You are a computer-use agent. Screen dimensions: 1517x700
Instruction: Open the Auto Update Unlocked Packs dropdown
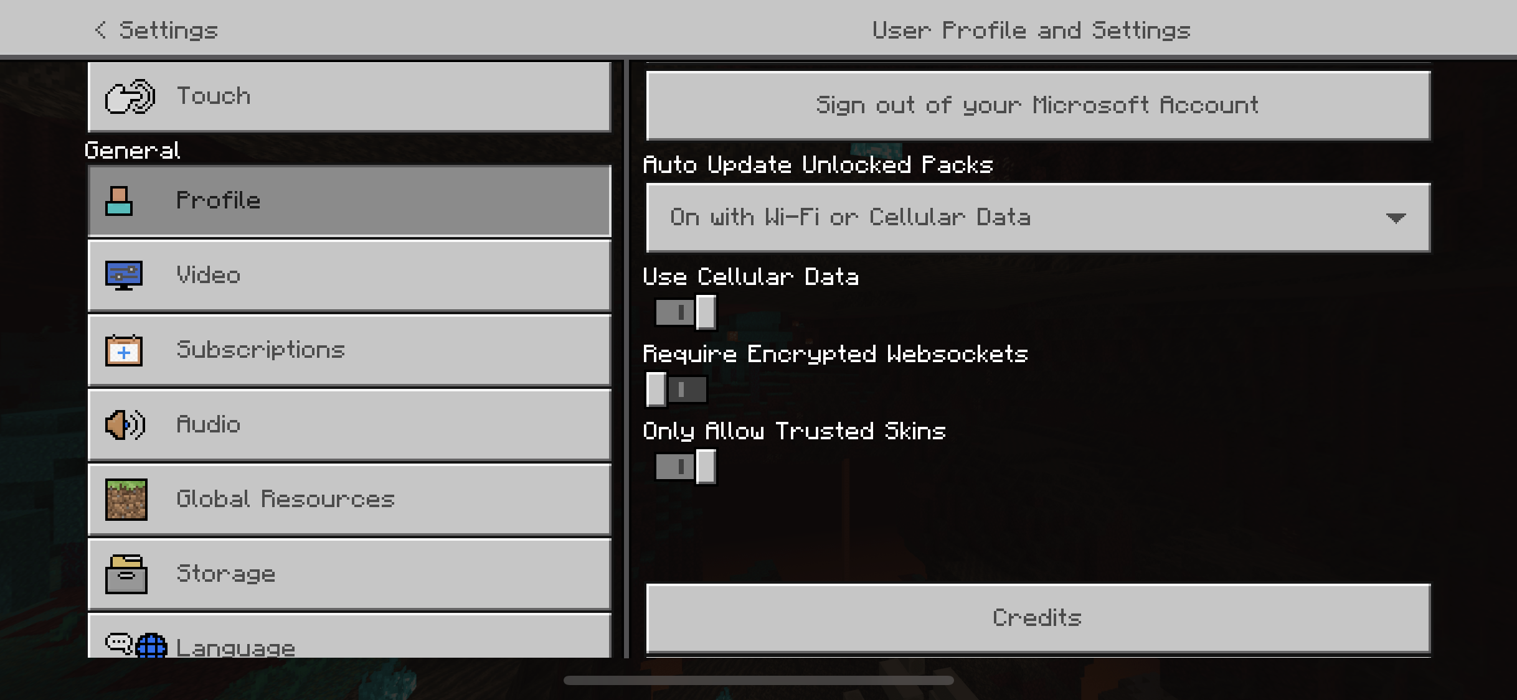pyautogui.click(x=1038, y=217)
